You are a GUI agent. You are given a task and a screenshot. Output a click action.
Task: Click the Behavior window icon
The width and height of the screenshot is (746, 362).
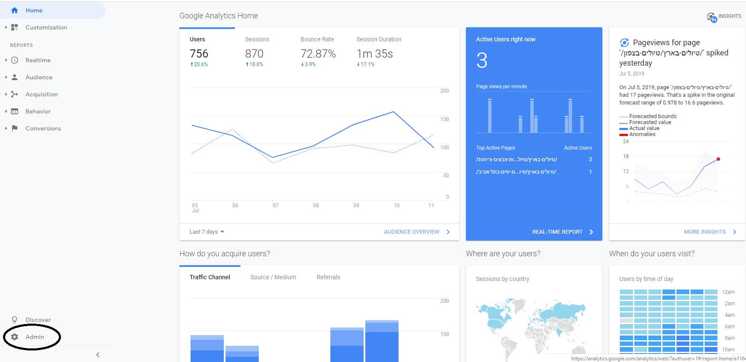[14, 111]
